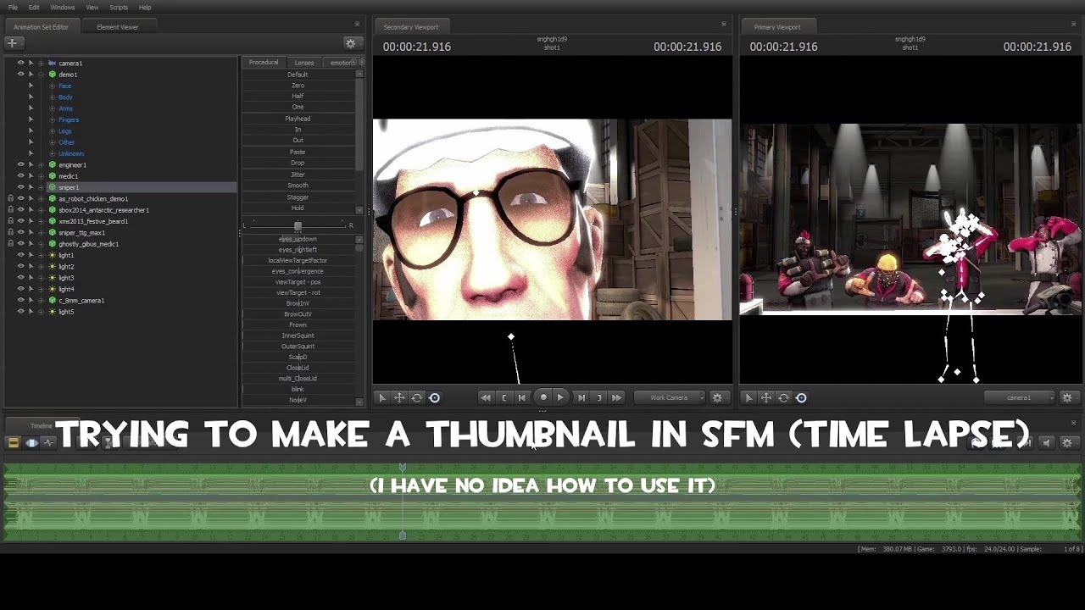The width and height of the screenshot is (1085, 610).
Task: Click the light icon beside light3
Action: point(52,278)
